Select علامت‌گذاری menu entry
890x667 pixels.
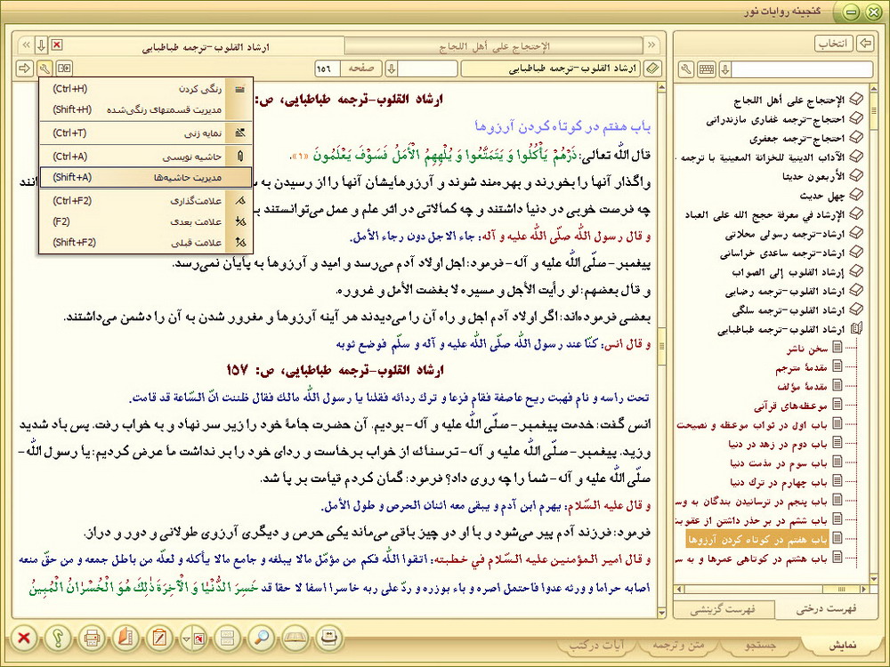[146, 201]
